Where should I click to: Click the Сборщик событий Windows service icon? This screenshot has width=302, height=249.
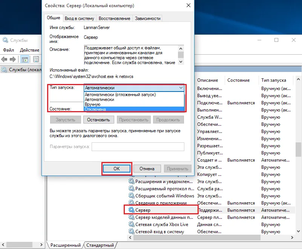(131, 196)
